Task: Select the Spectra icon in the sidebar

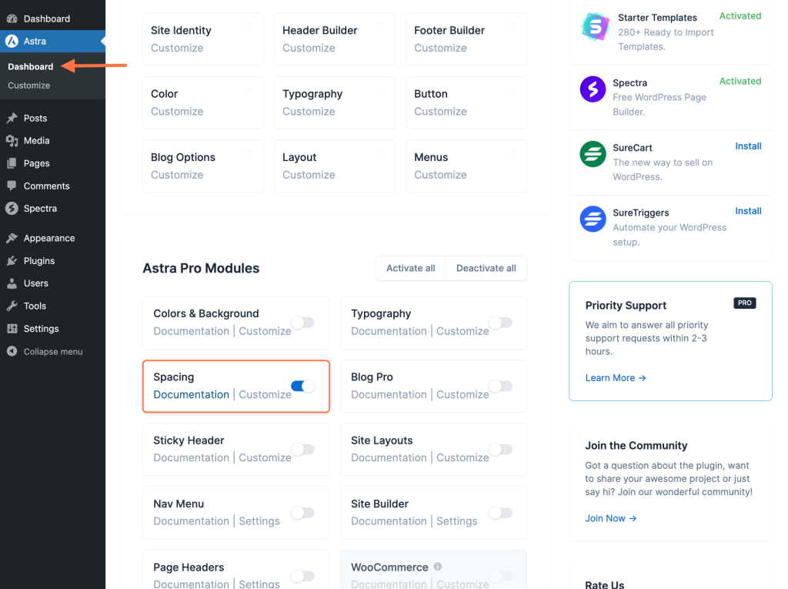Action: click(12, 208)
